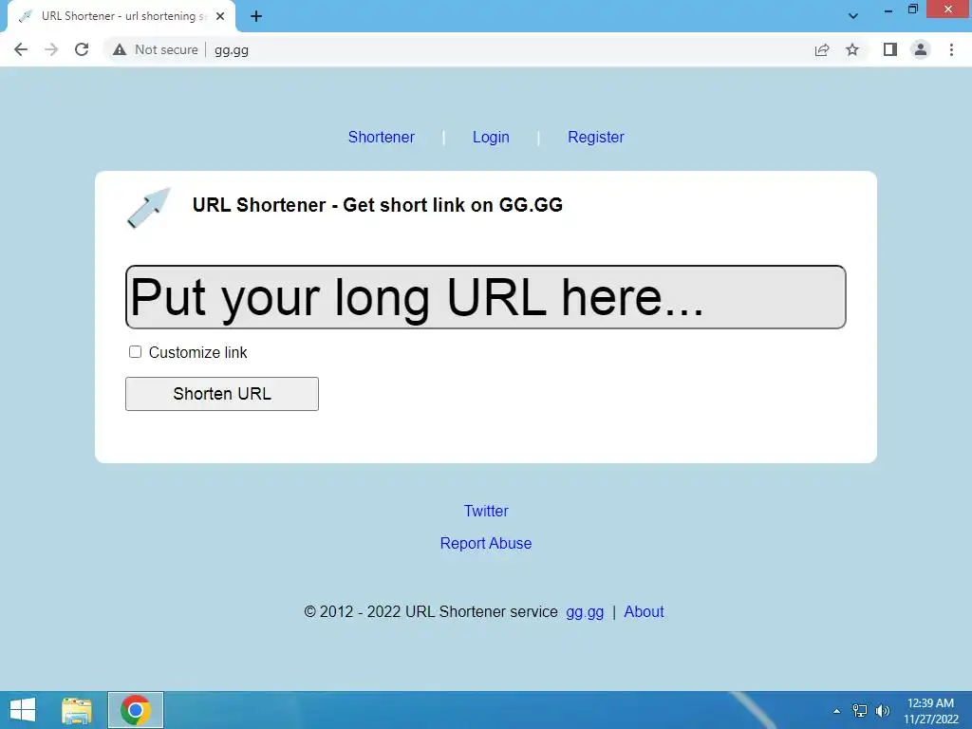
Task: Follow the gg.gg footer link
Action: pos(585,612)
